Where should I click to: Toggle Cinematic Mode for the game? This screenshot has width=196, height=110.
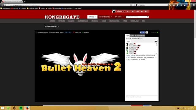coord(42,32)
